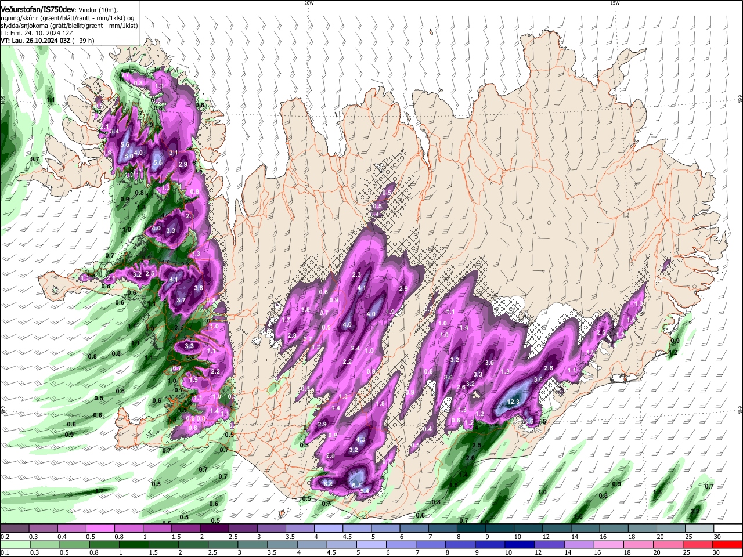Click the IT: Fim. 24. 10. 2024 12Z line
Image resolution: width=743 pixels, height=557 pixels.
tap(36, 33)
